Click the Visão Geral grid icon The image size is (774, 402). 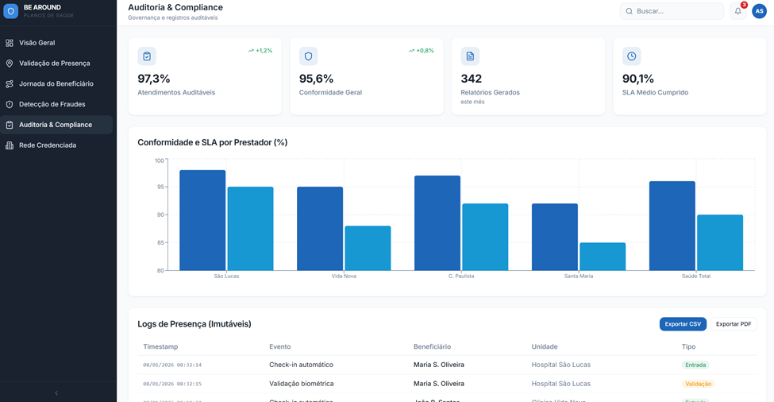(x=10, y=43)
